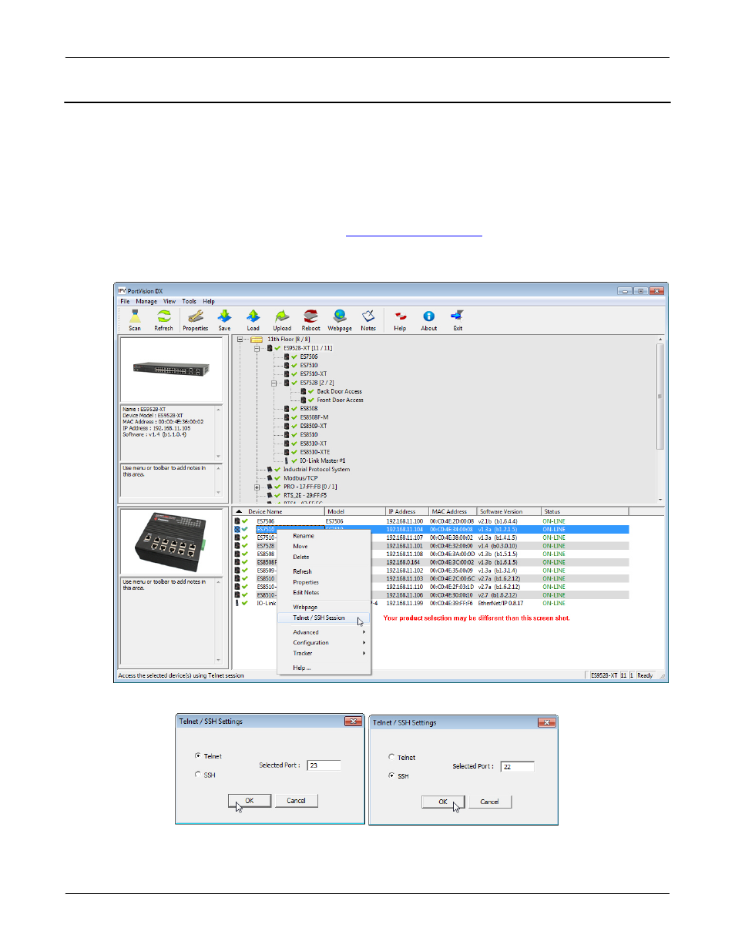Open the Help menu in menu bar

pyautogui.click(x=209, y=301)
